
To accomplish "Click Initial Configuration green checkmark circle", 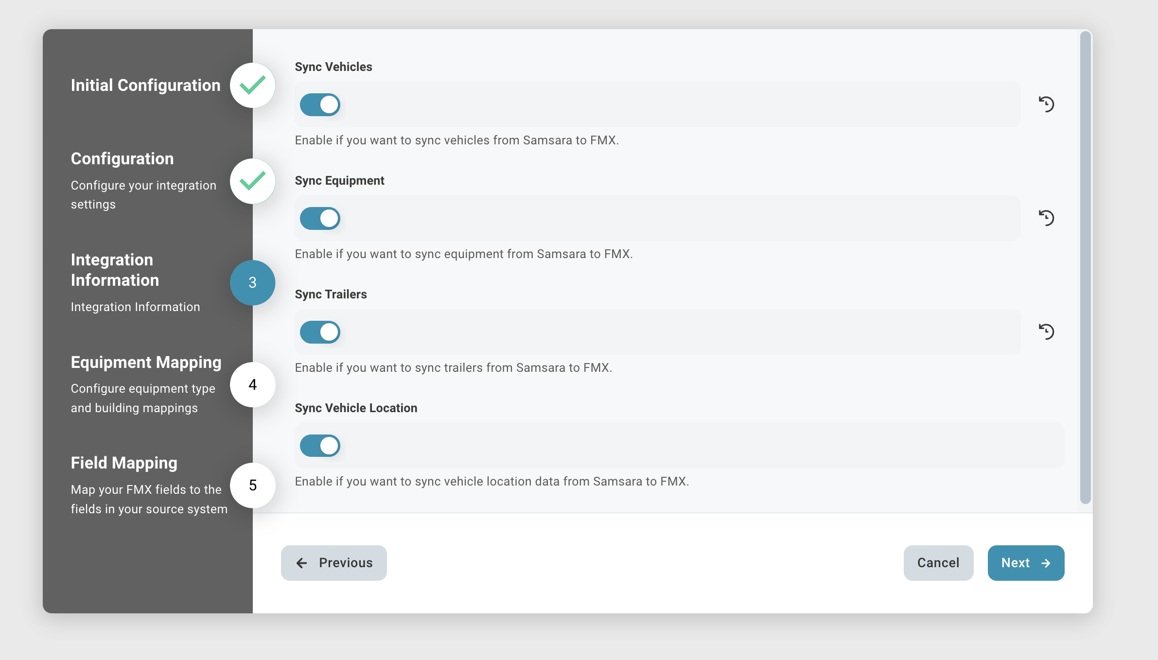I will 252,86.
